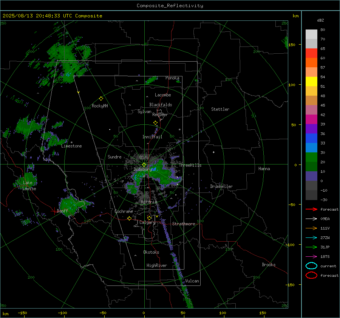Click the Lacombe city label
Screen dimensions: 340x318
click(163, 95)
